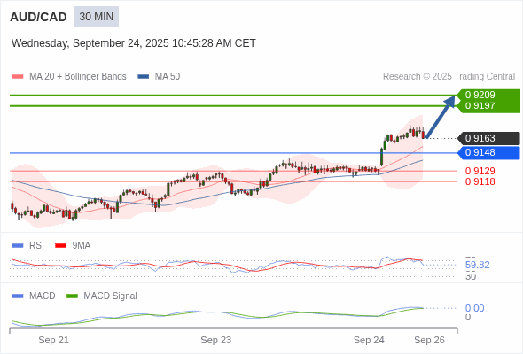Click the red 0.9118 support label
The width and height of the screenshot is (523, 354).
[x=480, y=181]
